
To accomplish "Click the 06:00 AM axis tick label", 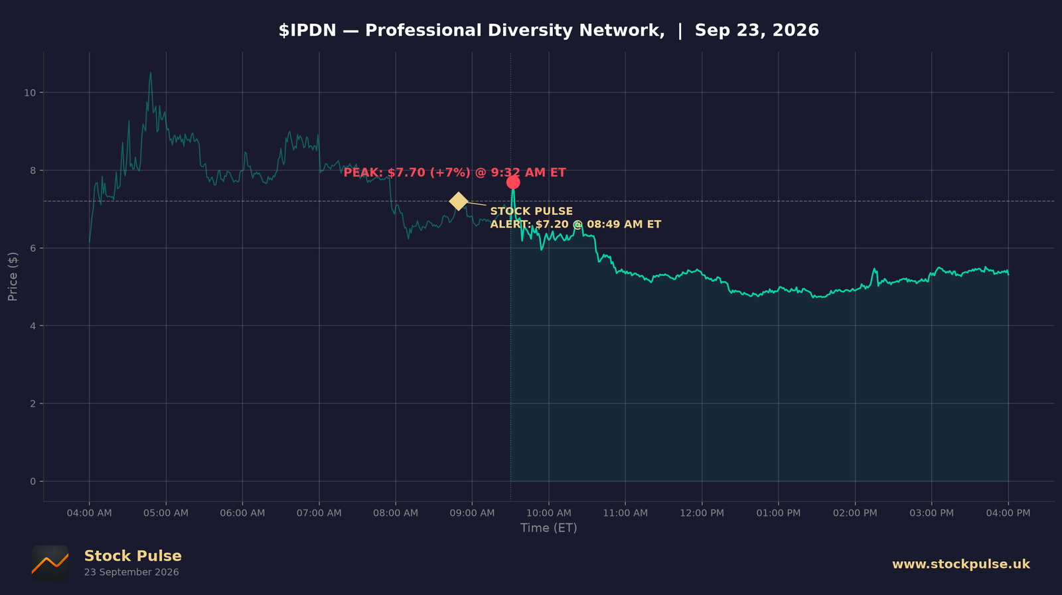I will (x=242, y=513).
